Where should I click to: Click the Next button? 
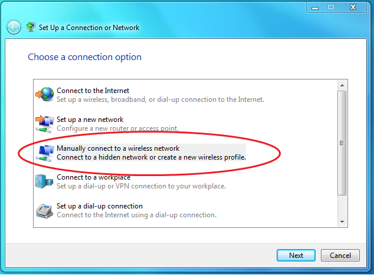[296, 255]
